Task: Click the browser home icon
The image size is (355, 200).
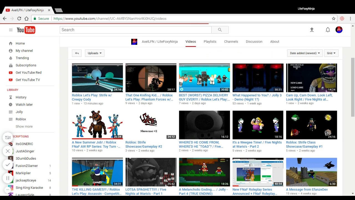Action: pos(26,18)
